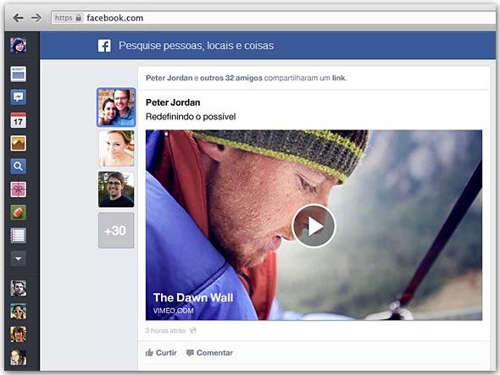Open the green ticket icon in sidebar
The height and width of the screenshot is (375, 500).
[x=18, y=212]
